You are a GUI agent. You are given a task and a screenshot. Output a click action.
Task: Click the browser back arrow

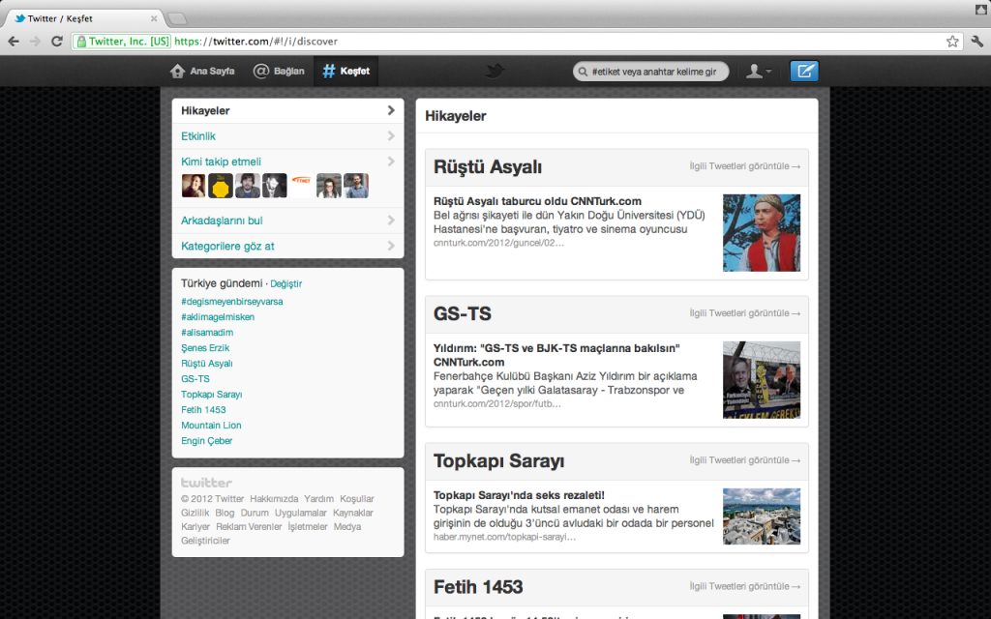pyautogui.click(x=13, y=42)
